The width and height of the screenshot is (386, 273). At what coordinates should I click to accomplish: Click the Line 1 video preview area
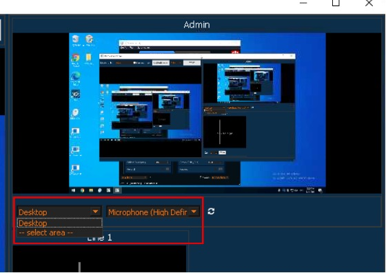[x=99, y=259]
